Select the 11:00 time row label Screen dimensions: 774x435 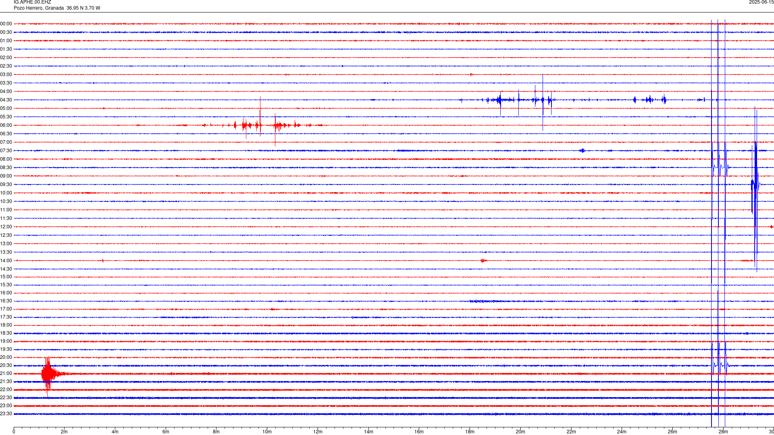click(x=6, y=210)
